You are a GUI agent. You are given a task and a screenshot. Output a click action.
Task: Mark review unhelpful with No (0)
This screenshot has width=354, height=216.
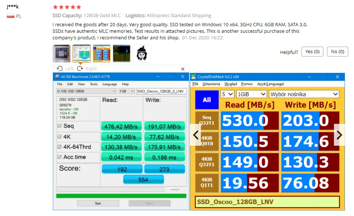(338, 52)
